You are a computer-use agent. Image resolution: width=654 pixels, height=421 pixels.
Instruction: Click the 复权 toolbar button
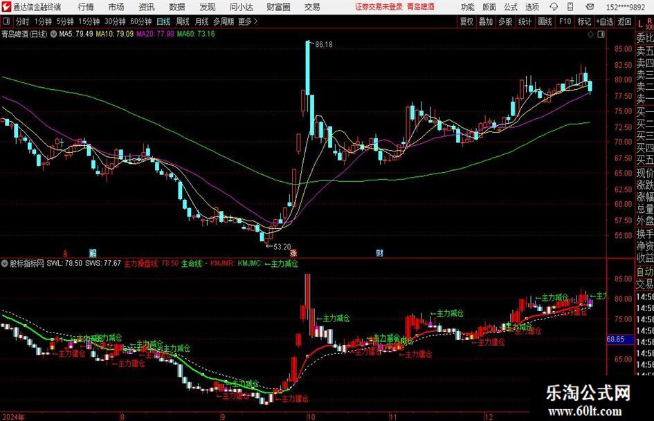pyautogui.click(x=466, y=21)
